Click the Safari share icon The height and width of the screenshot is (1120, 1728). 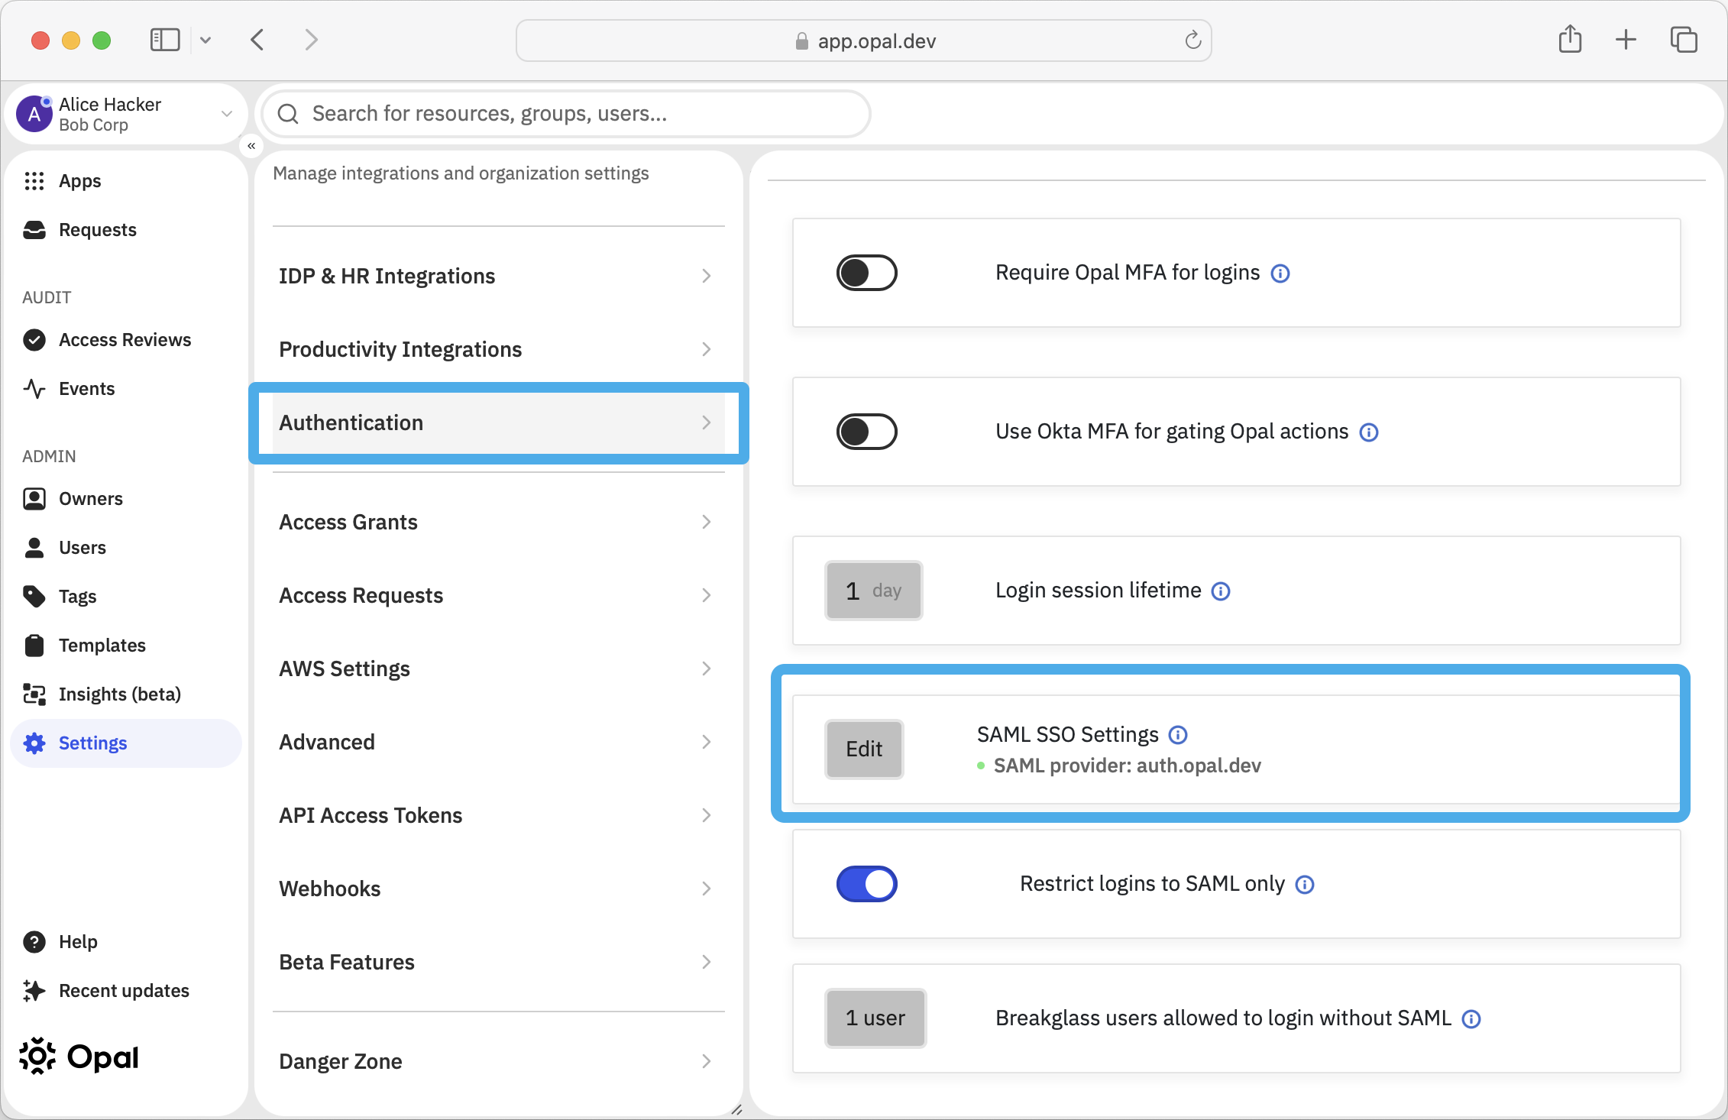point(1571,39)
